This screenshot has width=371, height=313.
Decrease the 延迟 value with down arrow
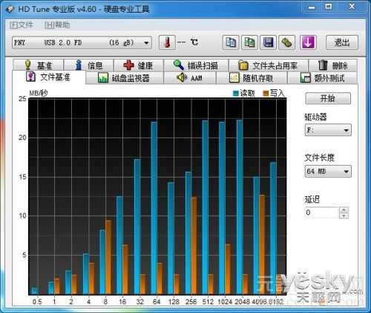coord(344,216)
